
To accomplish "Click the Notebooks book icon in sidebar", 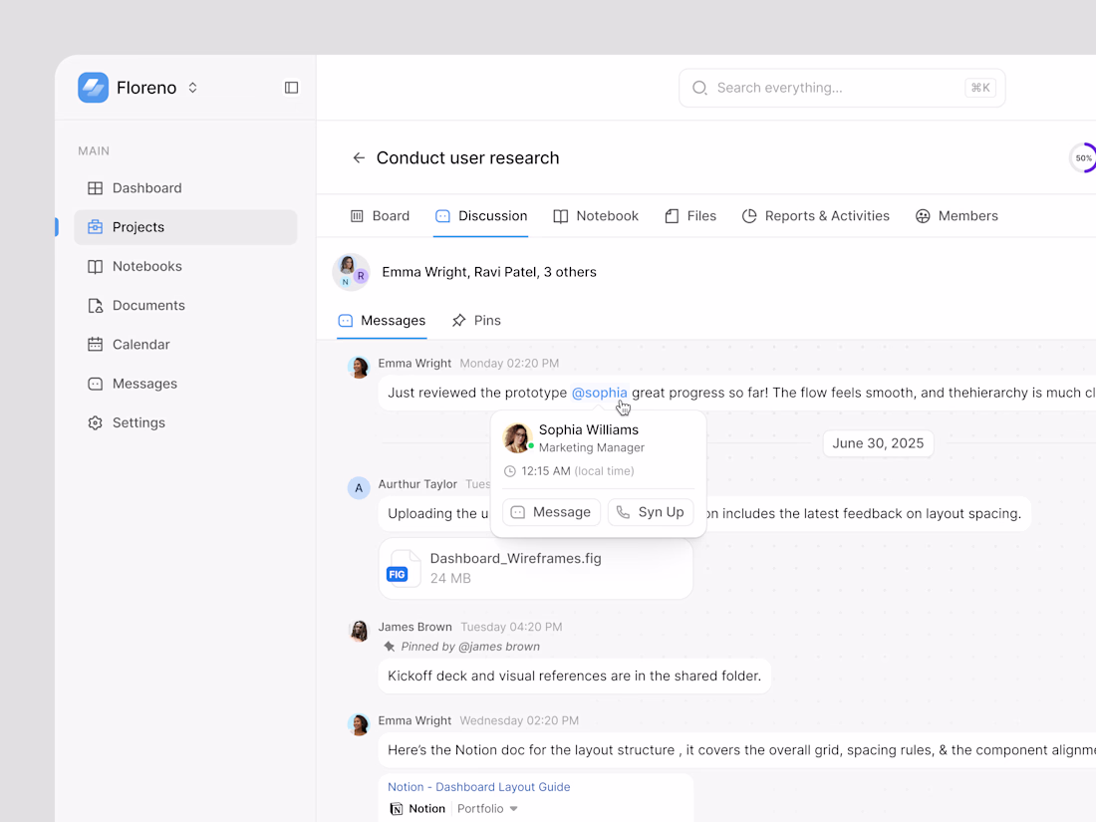I will pyautogui.click(x=95, y=266).
